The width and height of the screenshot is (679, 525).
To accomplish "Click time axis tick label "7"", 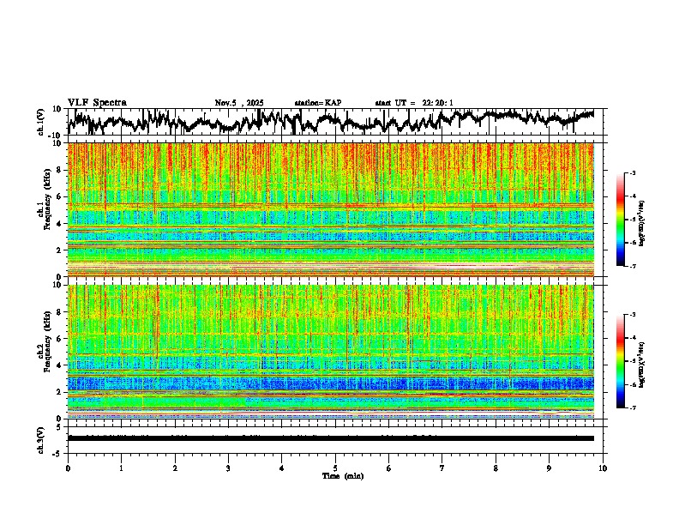I will click(442, 468).
